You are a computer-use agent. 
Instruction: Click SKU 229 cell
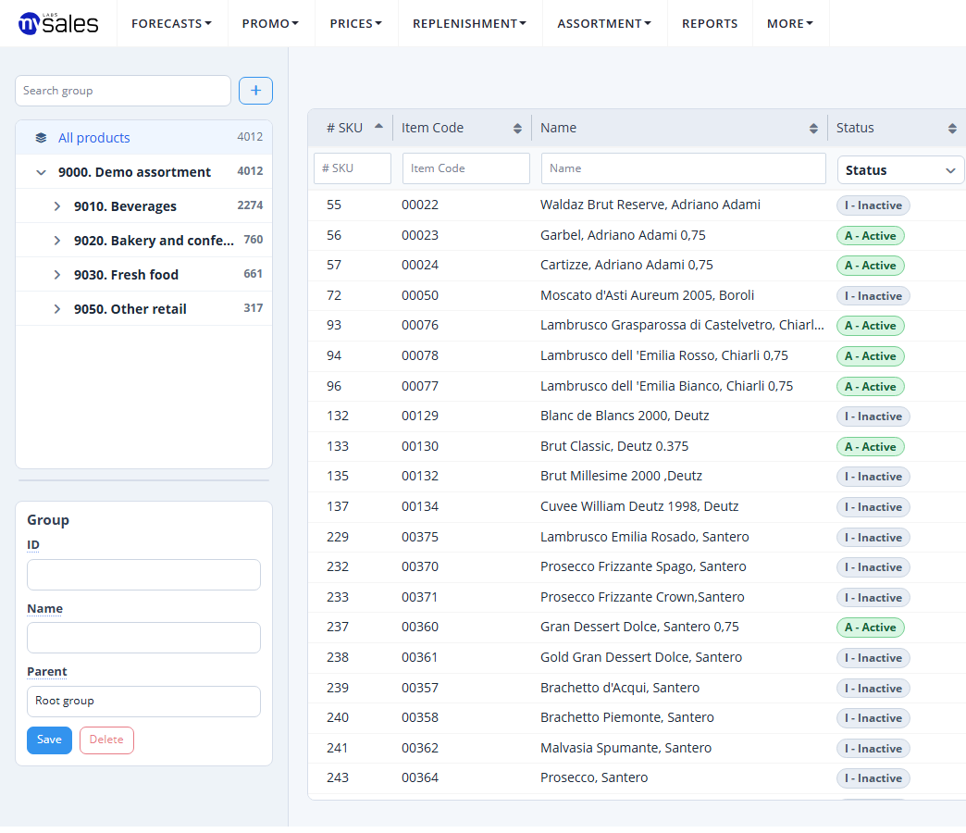click(338, 537)
